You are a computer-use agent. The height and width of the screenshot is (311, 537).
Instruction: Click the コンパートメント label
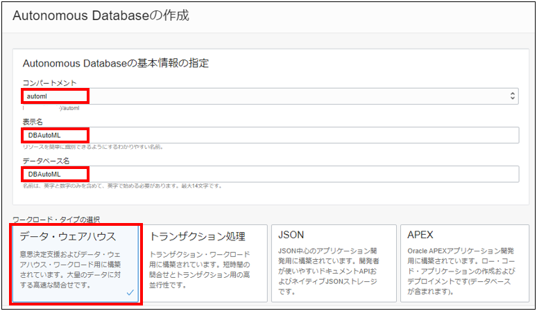[x=50, y=82]
